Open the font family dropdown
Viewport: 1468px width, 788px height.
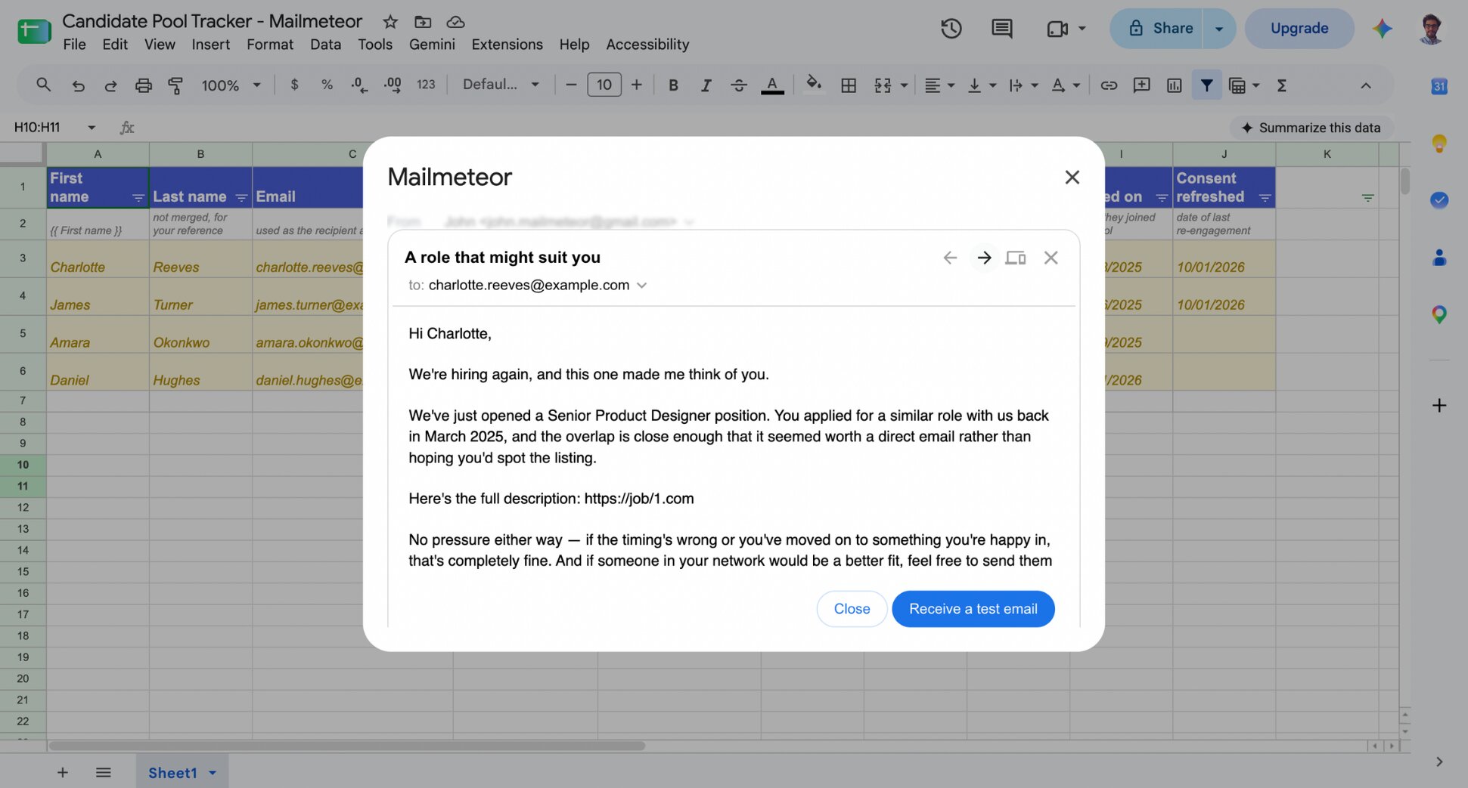(501, 85)
